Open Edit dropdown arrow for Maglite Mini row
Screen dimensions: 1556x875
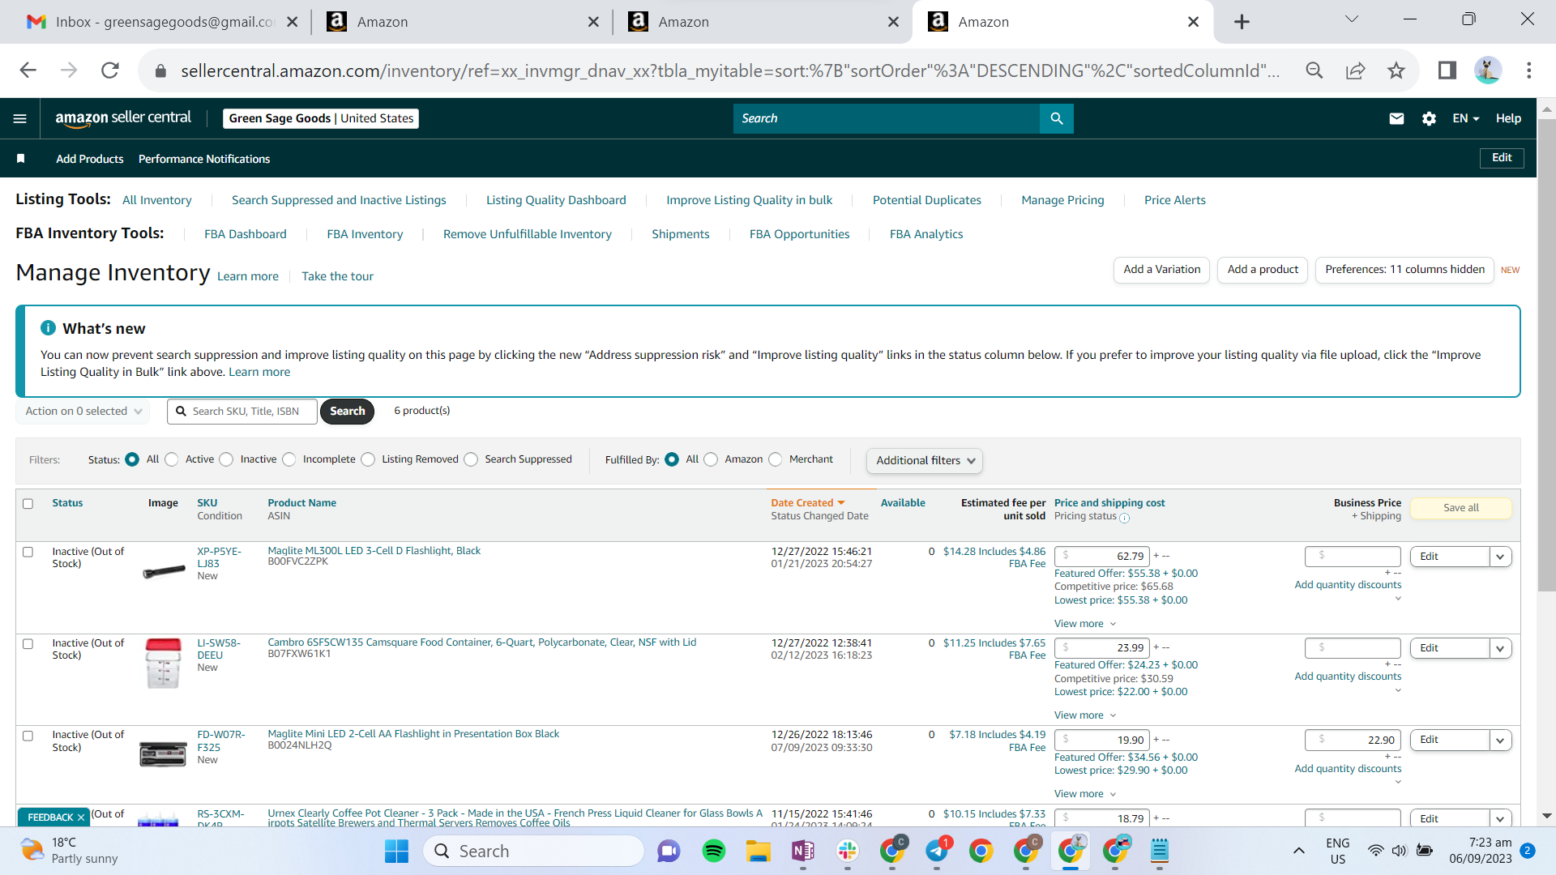click(x=1500, y=740)
